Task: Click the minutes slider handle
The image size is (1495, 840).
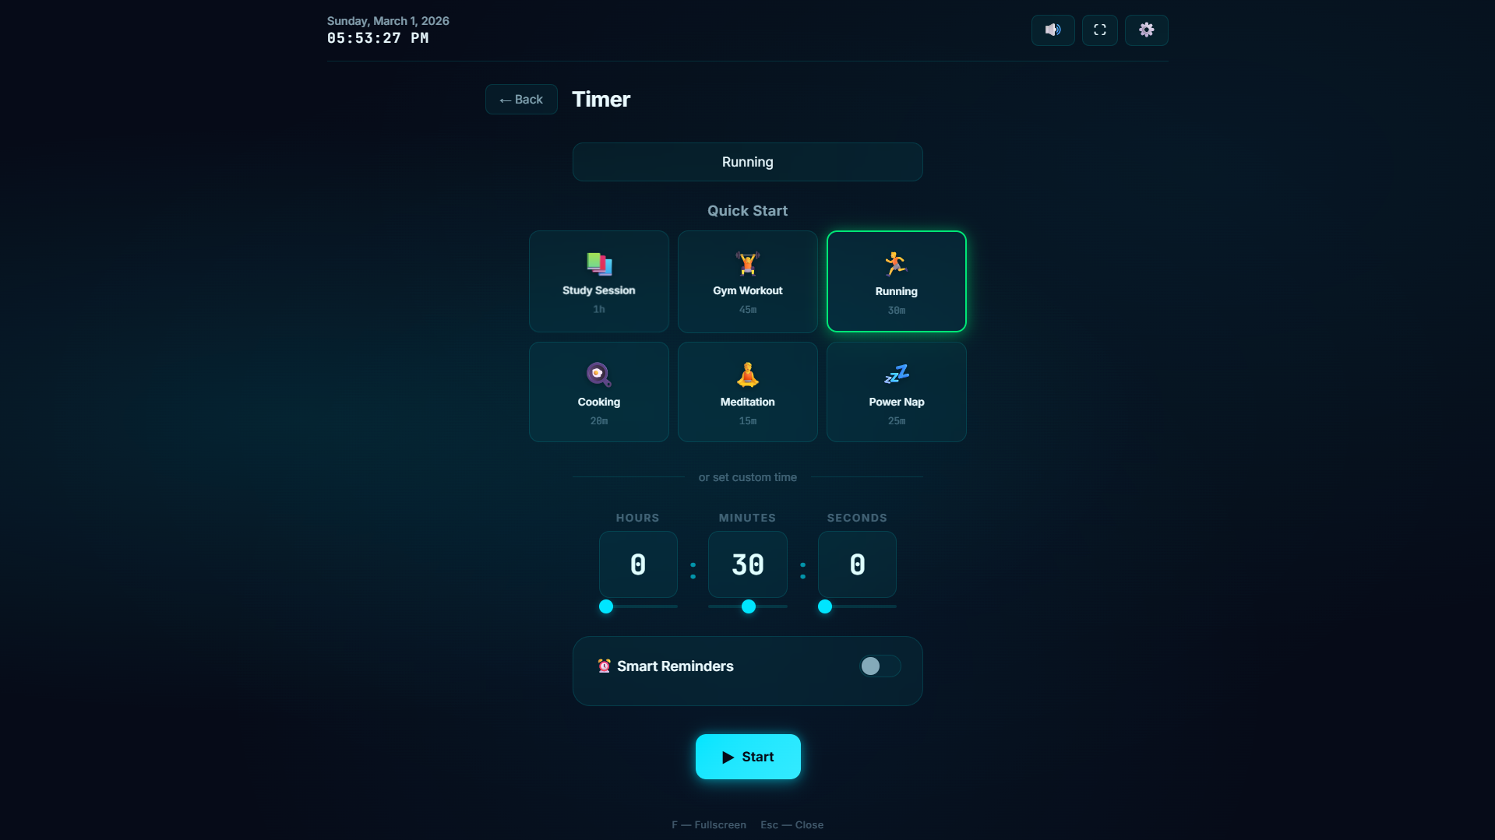Action: tap(749, 606)
